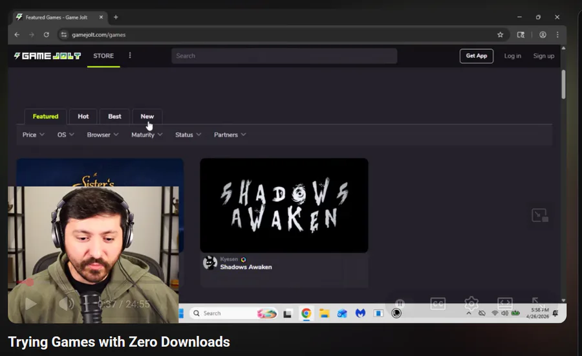
Task: Click the red video progress scrubber
Action: coord(30,282)
